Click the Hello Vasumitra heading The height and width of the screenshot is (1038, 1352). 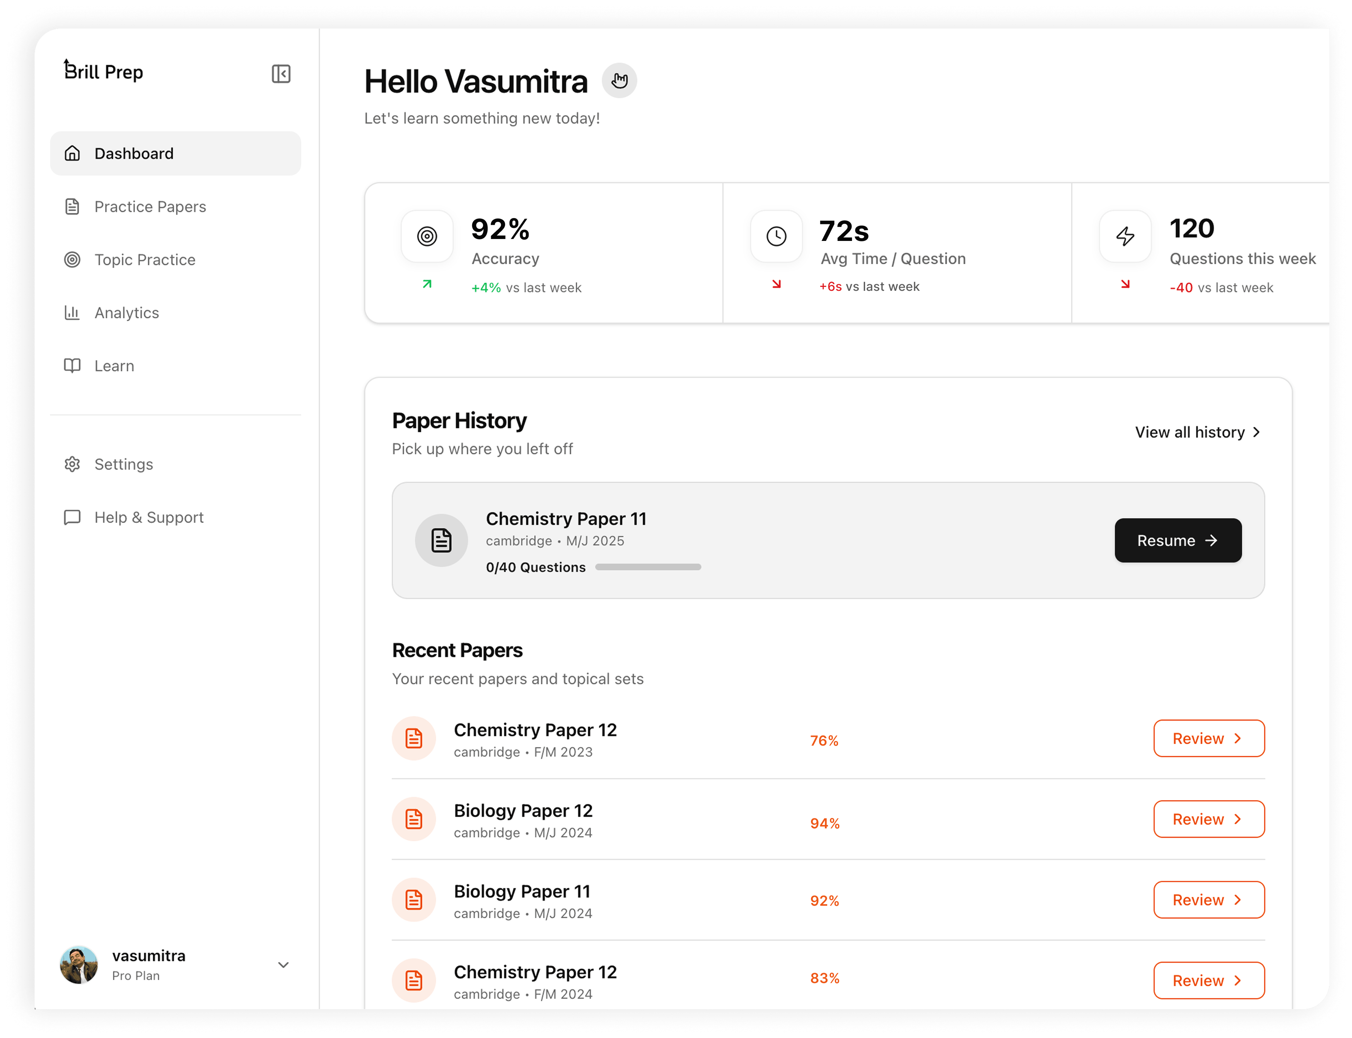[475, 82]
